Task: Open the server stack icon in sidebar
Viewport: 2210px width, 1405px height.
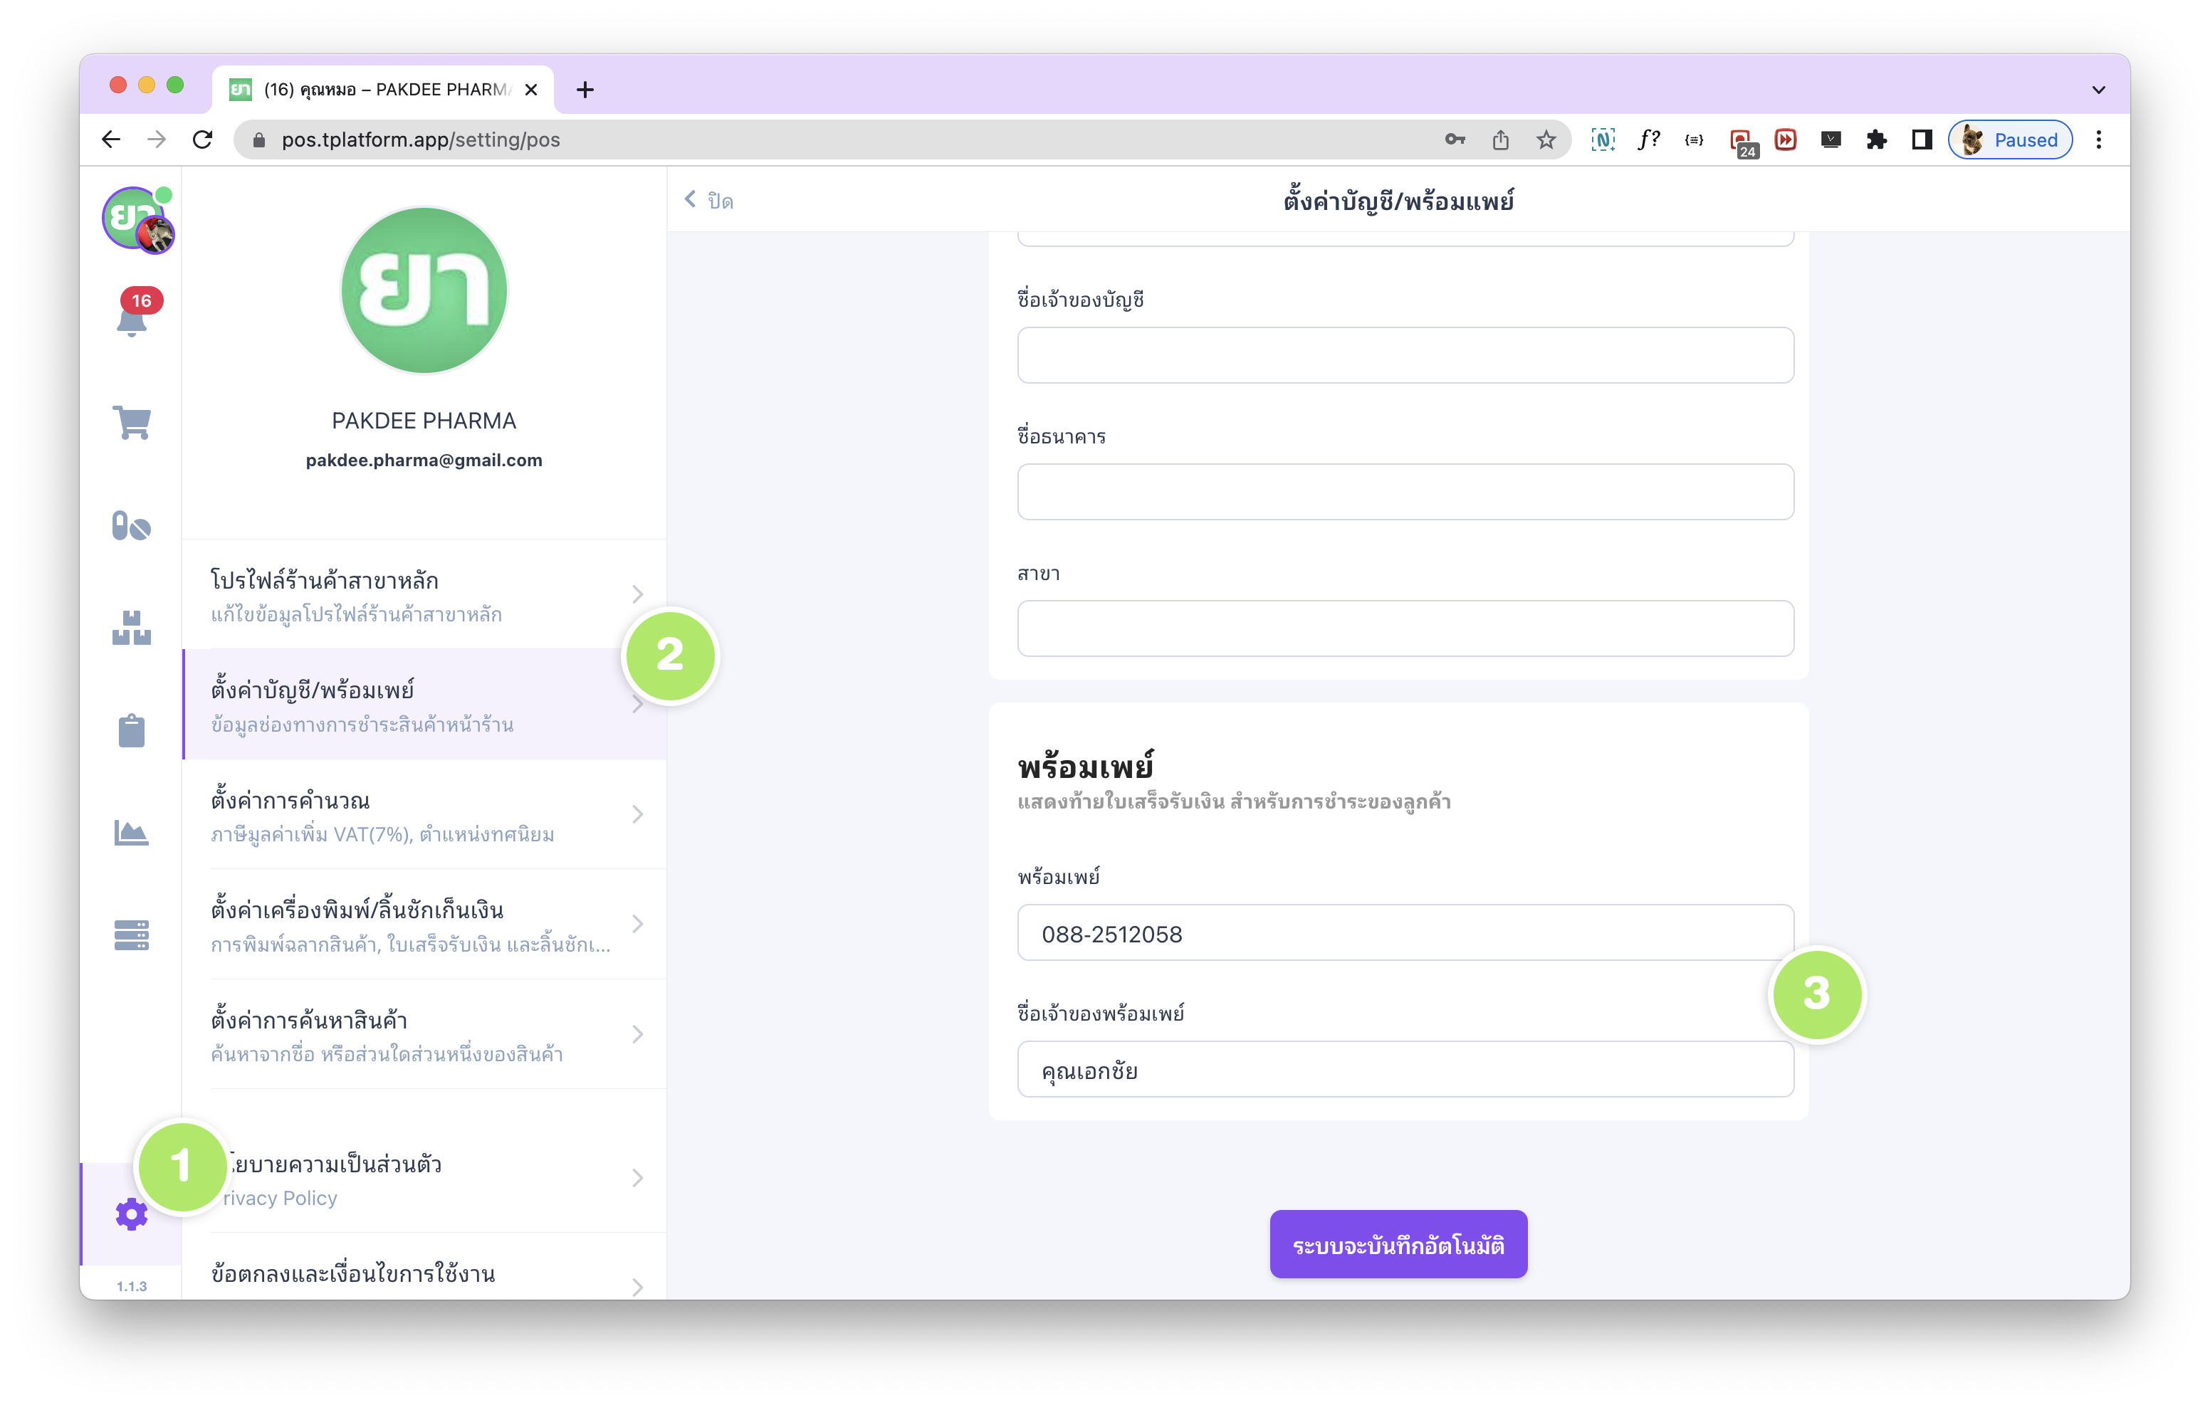Action: [131, 935]
